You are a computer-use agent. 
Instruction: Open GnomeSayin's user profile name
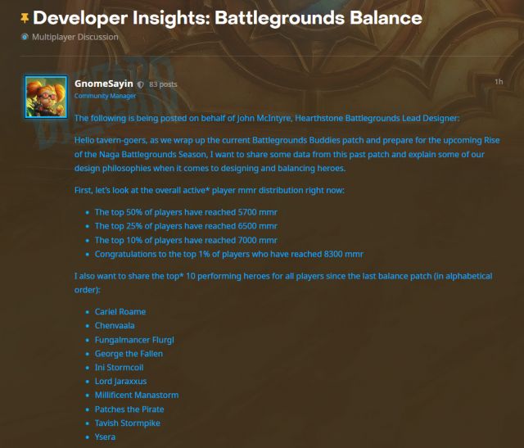point(104,84)
